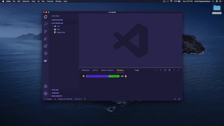Select the Terminal tab
Screen dimensions: 224x126
coord(120,70)
